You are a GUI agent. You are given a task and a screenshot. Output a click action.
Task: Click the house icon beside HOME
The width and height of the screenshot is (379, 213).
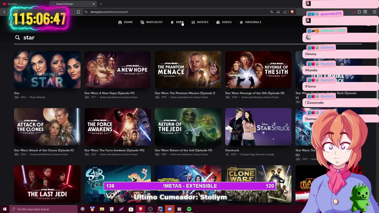[120, 22]
